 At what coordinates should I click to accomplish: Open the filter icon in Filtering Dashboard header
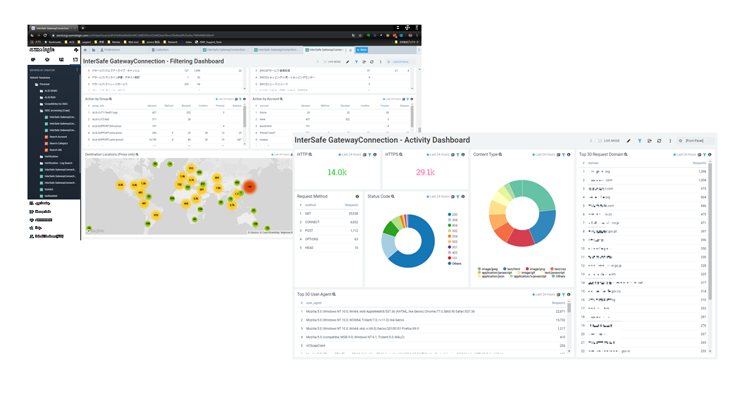click(x=356, y=62)
